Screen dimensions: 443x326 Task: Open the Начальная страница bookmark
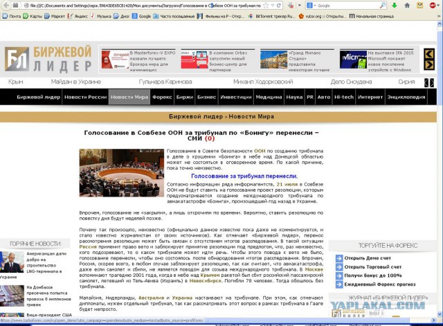[372, 17]
